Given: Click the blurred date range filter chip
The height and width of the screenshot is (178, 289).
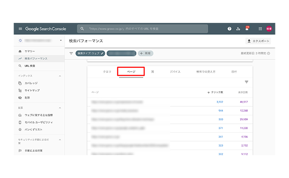Looking at the screenshot, I should point(122,53).
